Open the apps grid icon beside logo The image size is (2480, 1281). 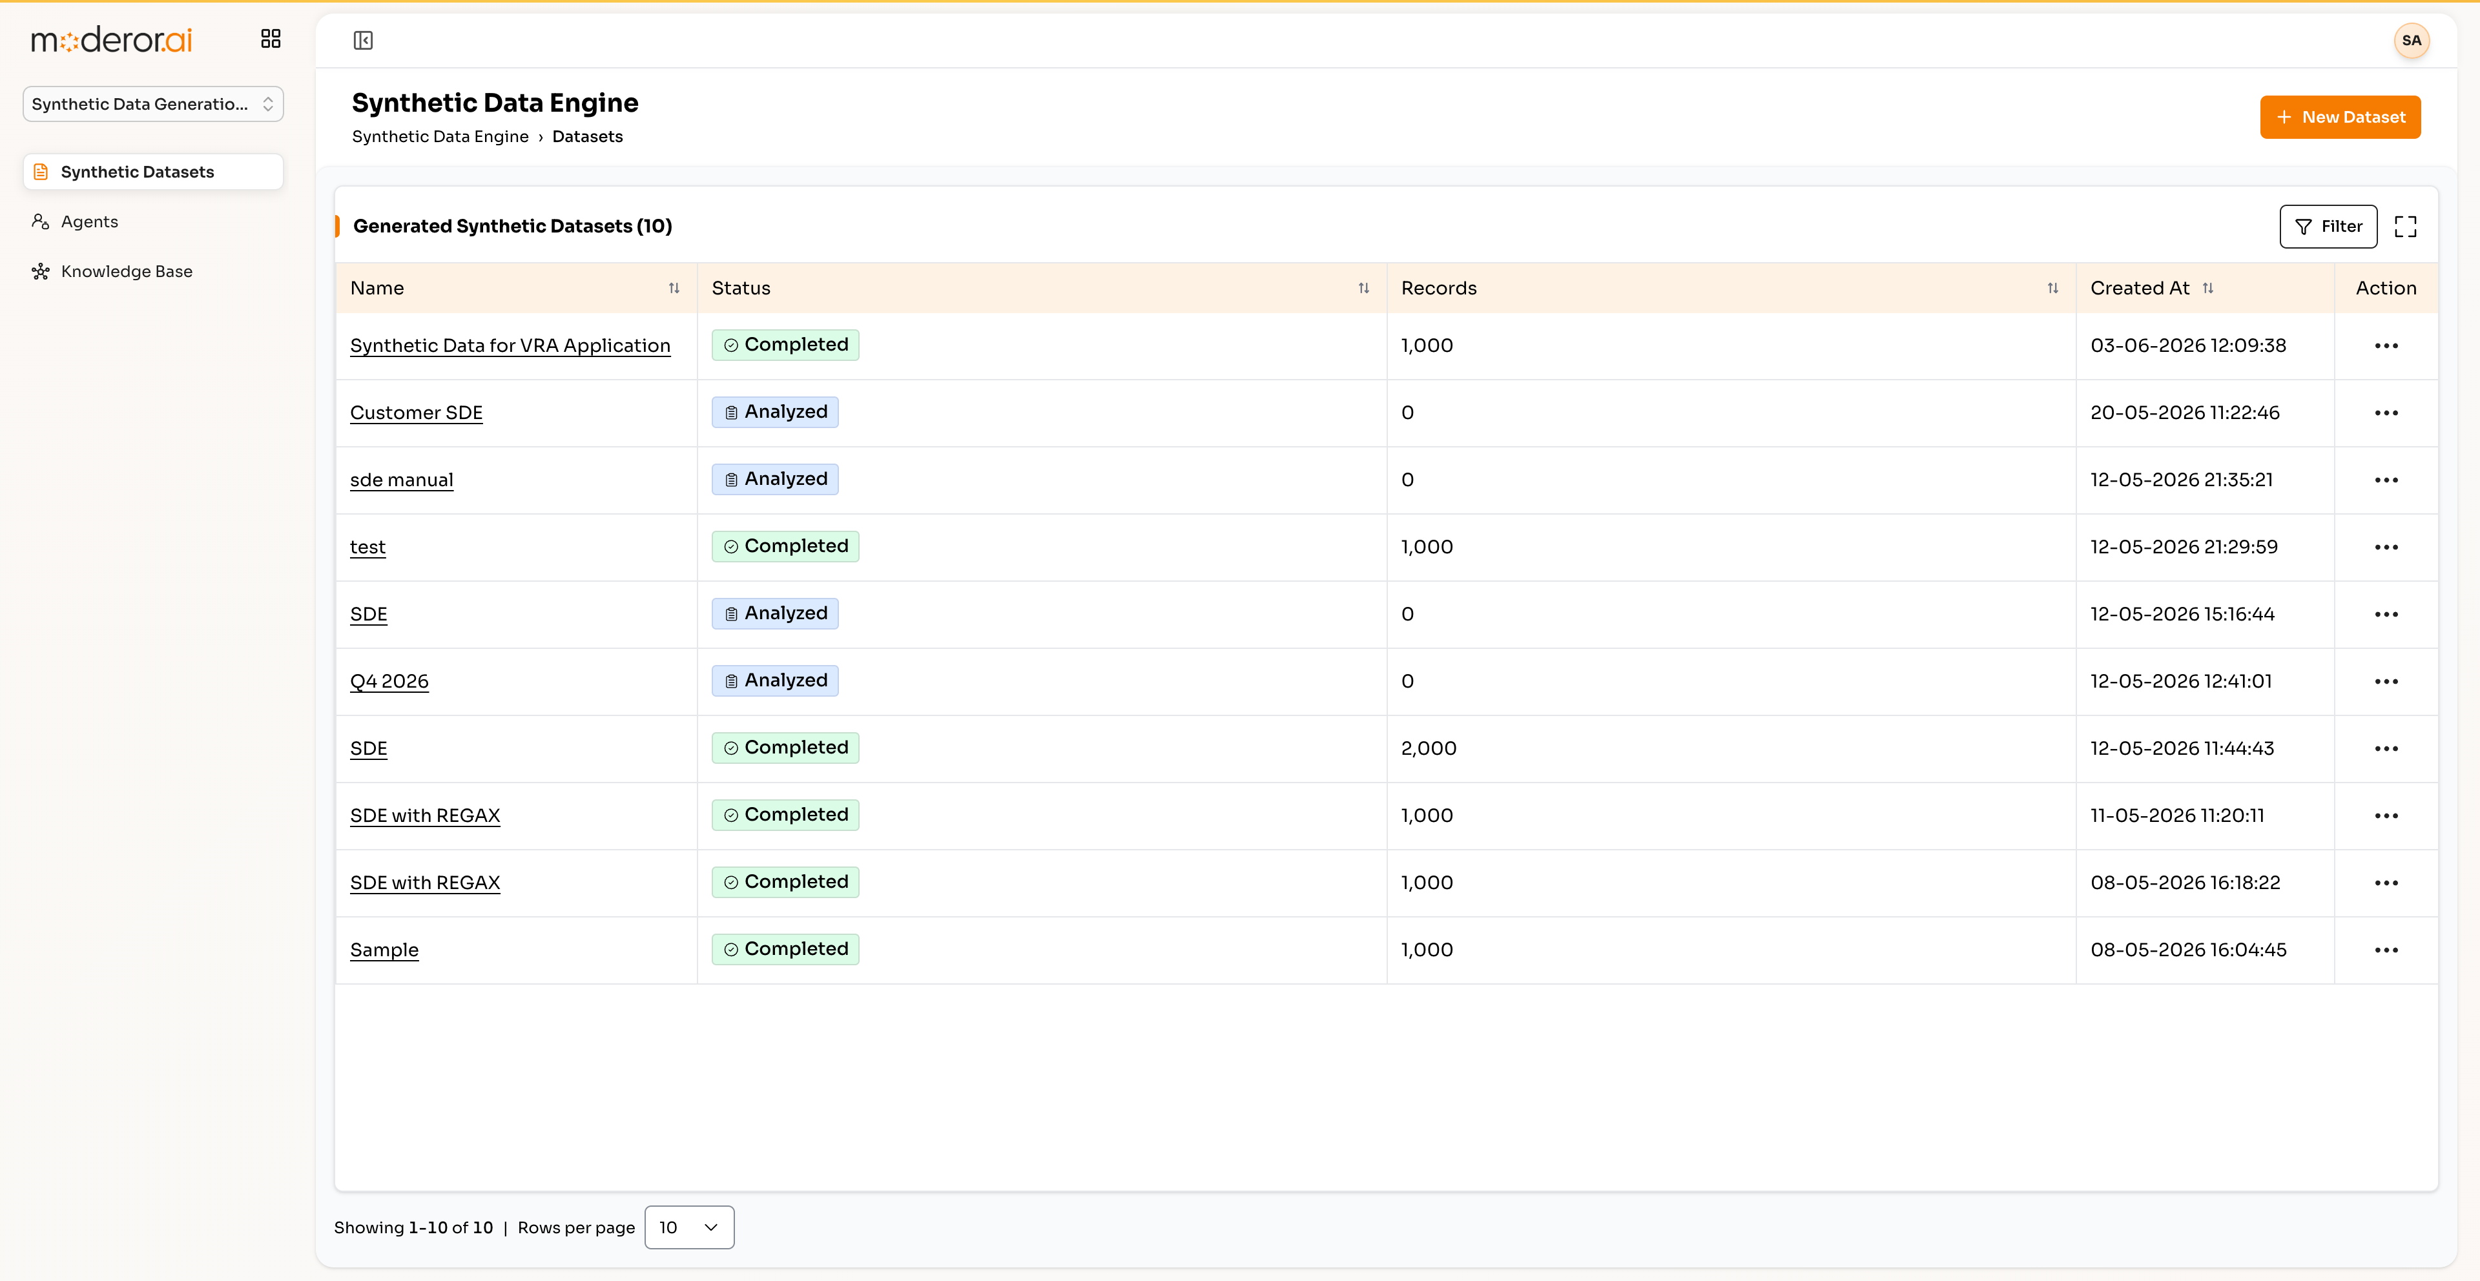coord(271,39)
